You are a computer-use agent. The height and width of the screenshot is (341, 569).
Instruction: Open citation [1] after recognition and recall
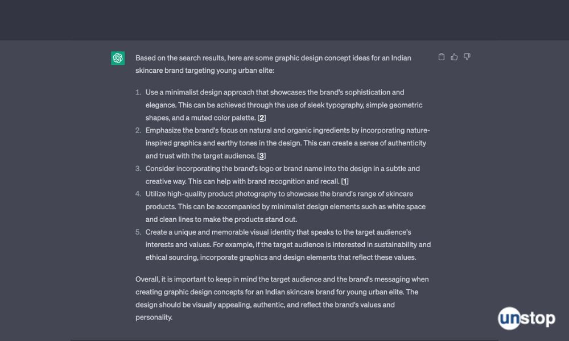click(345, 181)
